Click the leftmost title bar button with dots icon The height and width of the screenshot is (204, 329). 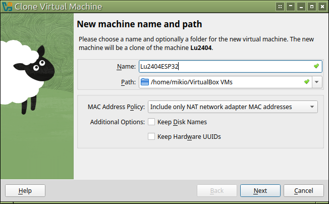pyautogui.click(x=280, y=7)
